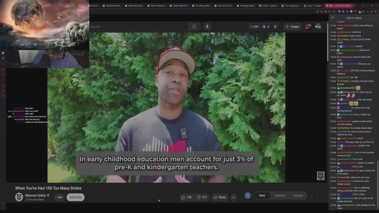
Task: Open more actions ellipsis under video
Action: pos(233,197)
